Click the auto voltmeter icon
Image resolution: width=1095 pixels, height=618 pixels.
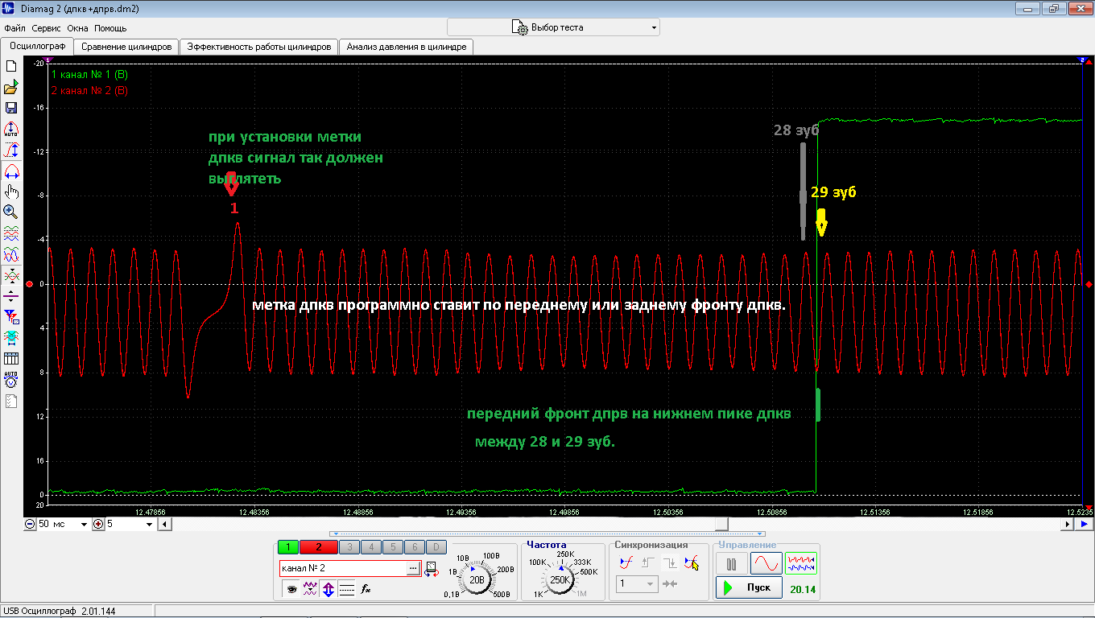11,379
